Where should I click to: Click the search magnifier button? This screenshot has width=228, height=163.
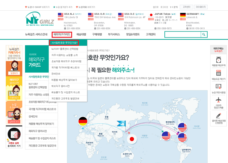click(204, 34)
